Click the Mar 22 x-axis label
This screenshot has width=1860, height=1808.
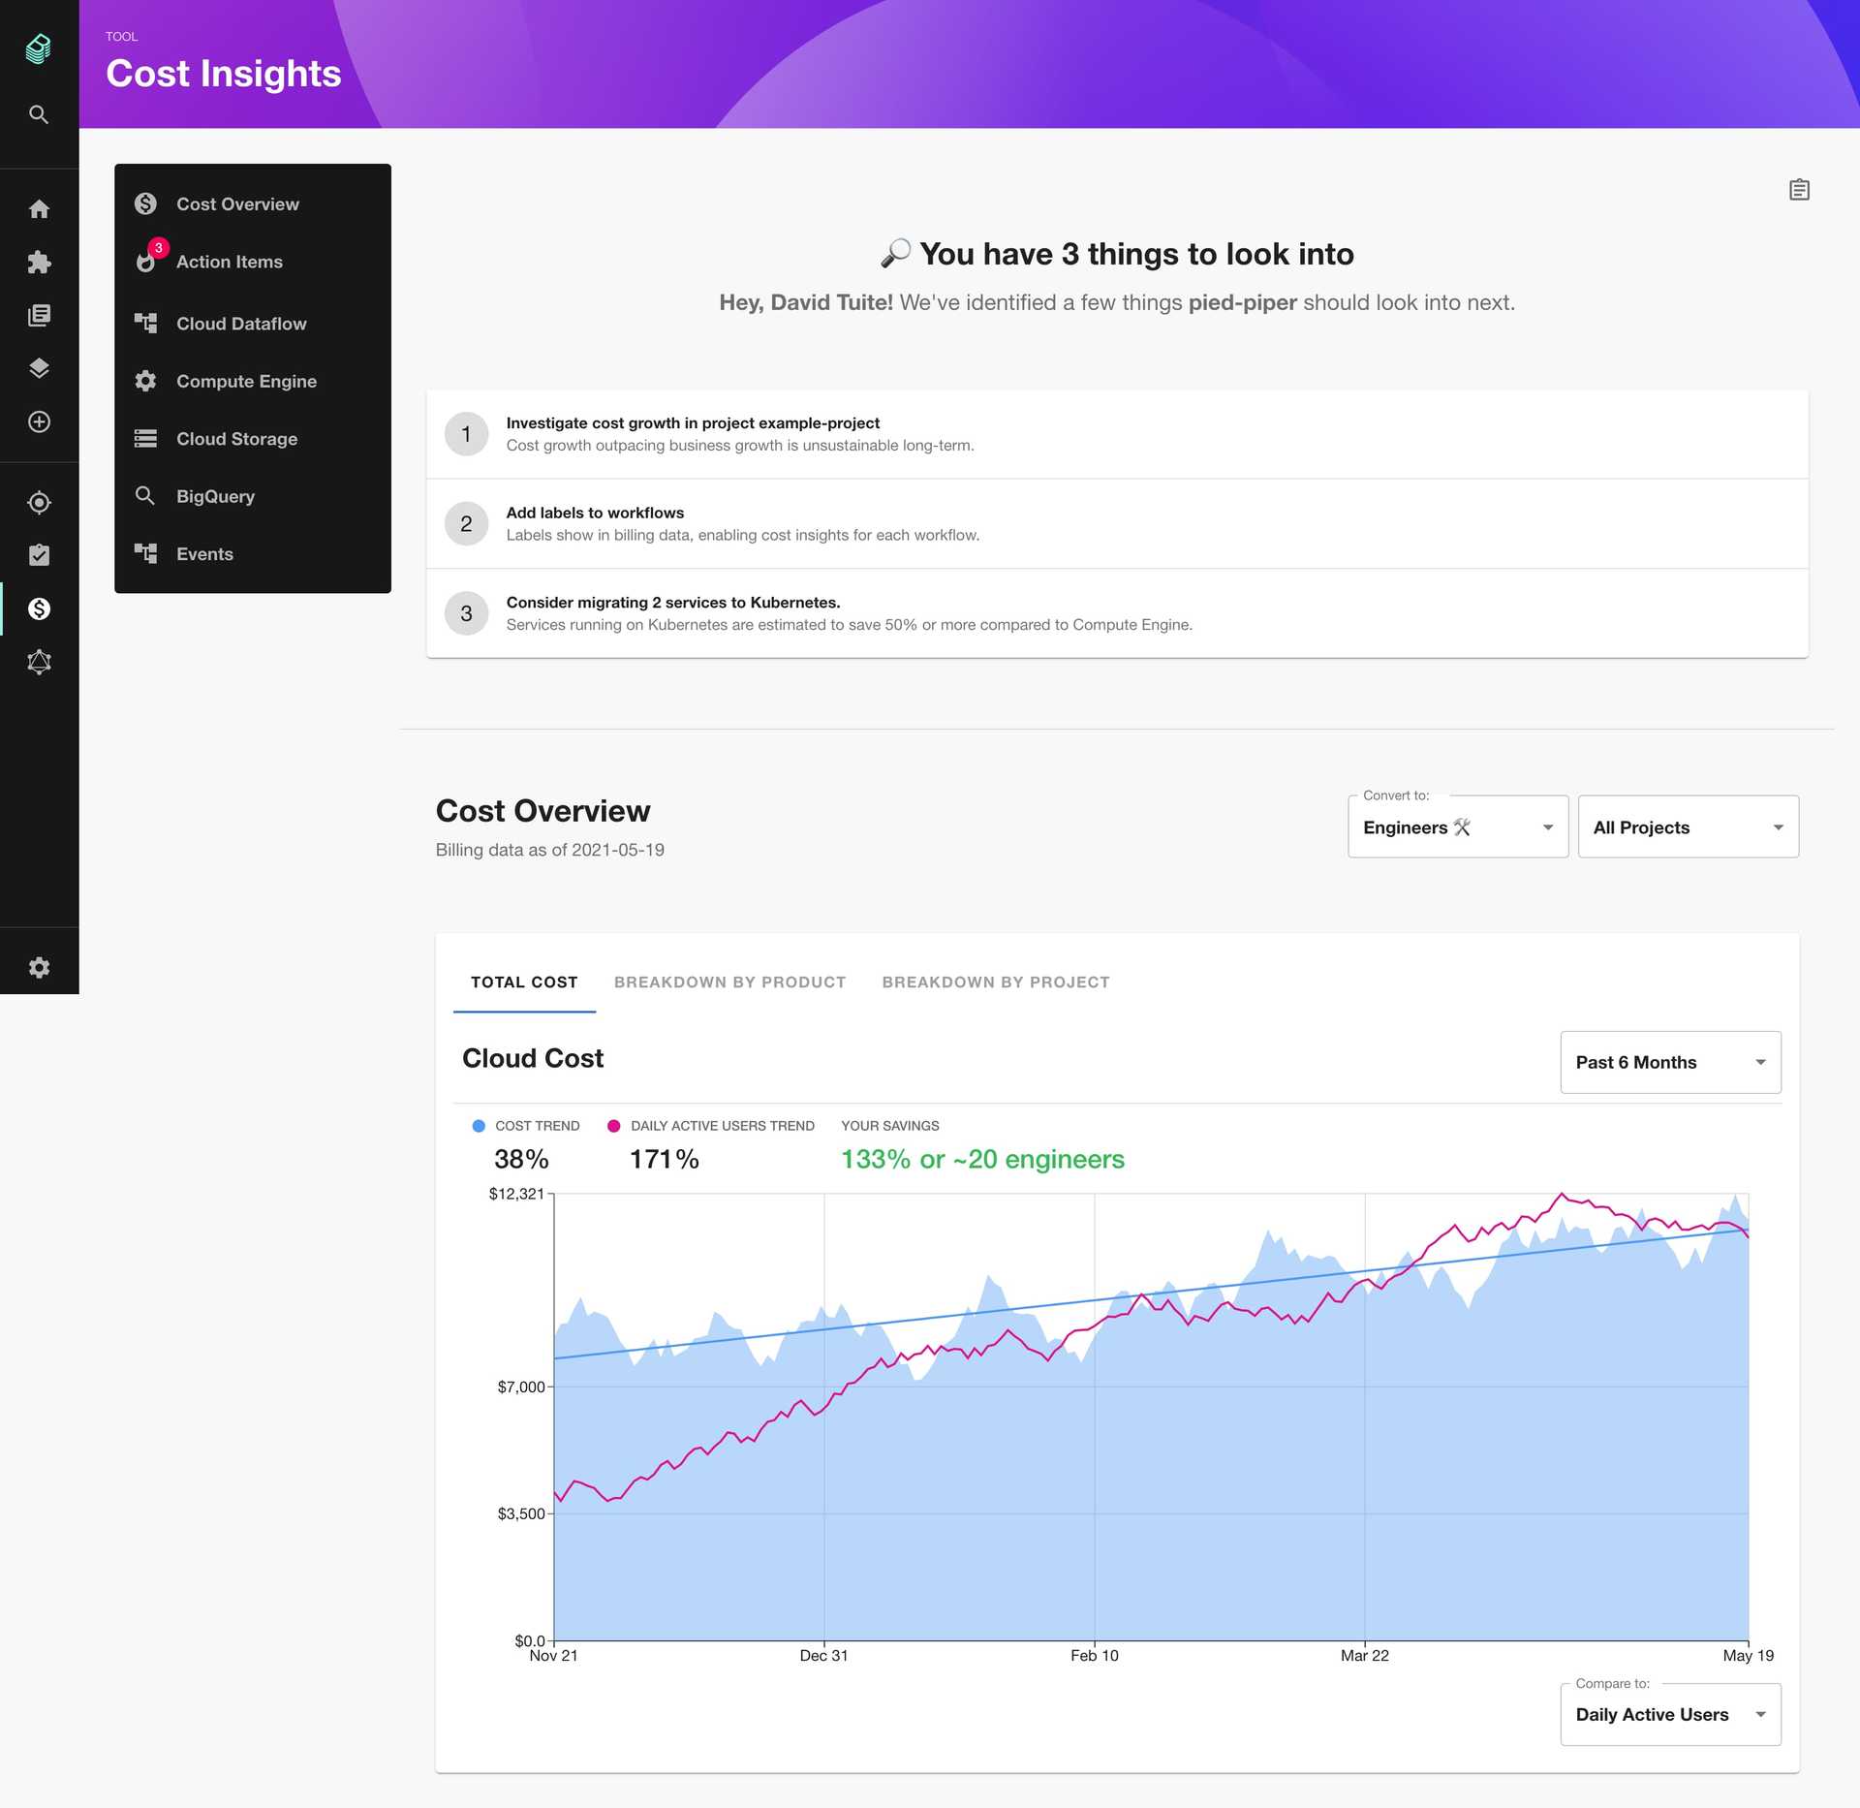[x=1365, y=1655]
